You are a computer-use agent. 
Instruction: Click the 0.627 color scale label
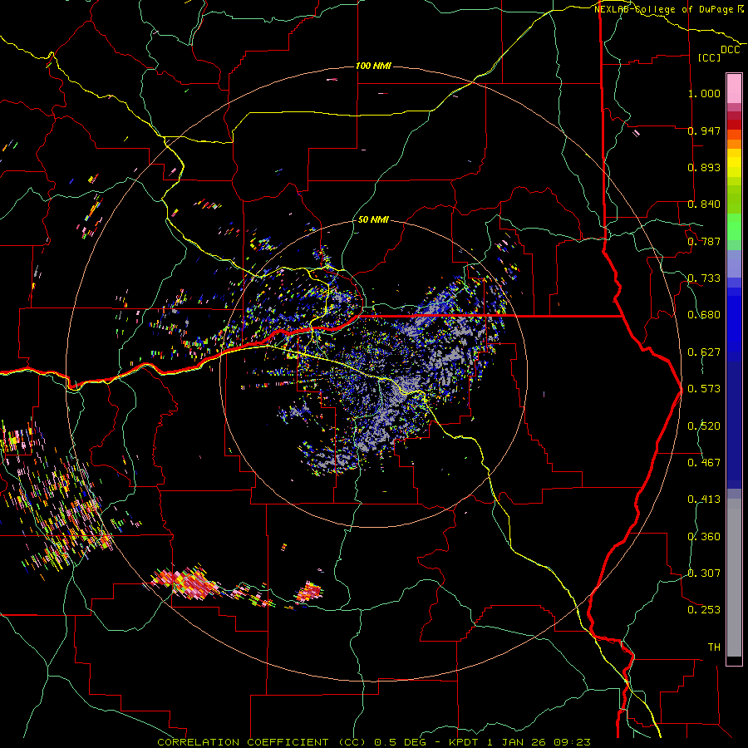tap(704, 352)
